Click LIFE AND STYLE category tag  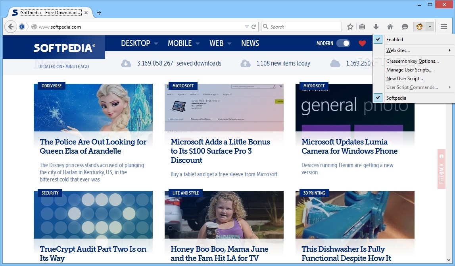coord(185,193)
